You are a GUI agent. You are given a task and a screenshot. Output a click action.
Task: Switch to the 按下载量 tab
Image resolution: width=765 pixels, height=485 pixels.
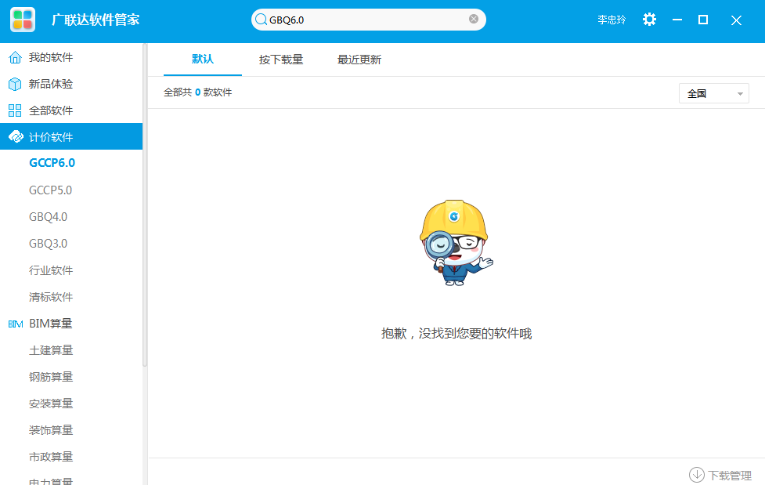coord(281,60)
